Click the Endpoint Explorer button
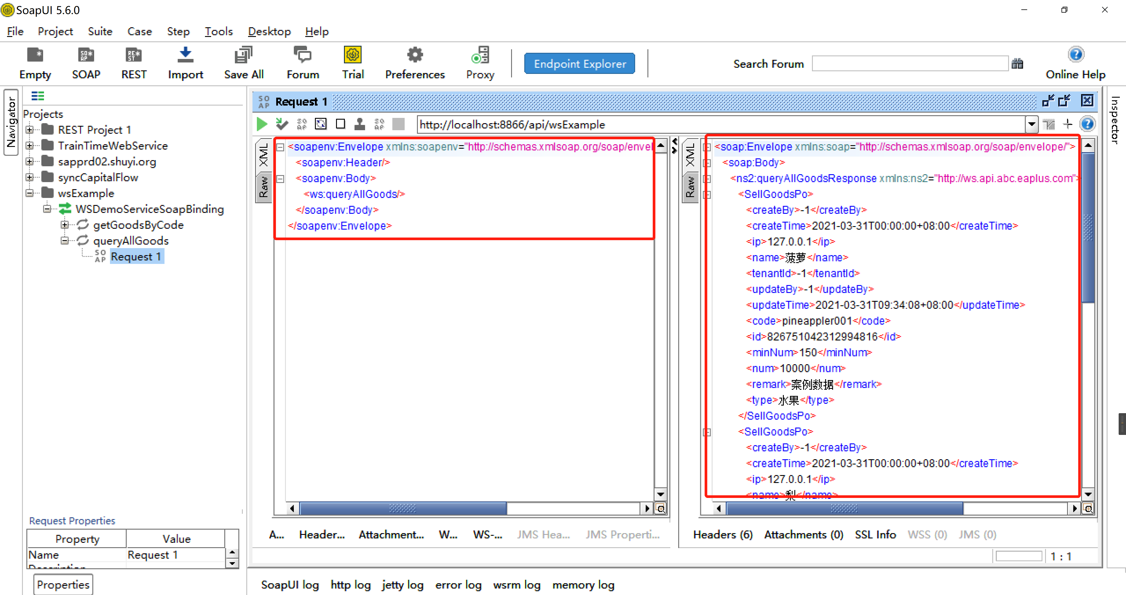 tap(579, 64)
